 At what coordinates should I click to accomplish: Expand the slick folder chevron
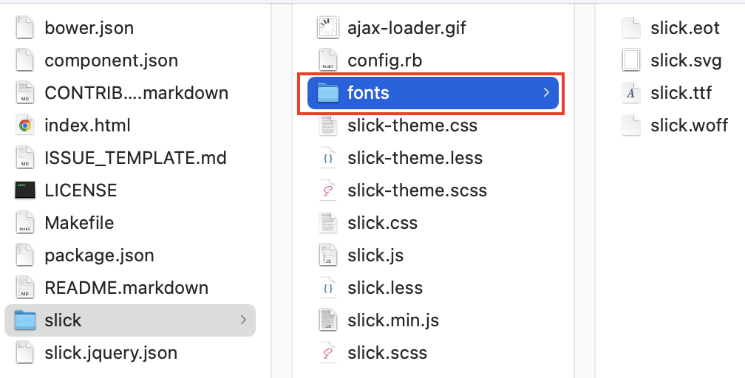[x=242, y=320]
